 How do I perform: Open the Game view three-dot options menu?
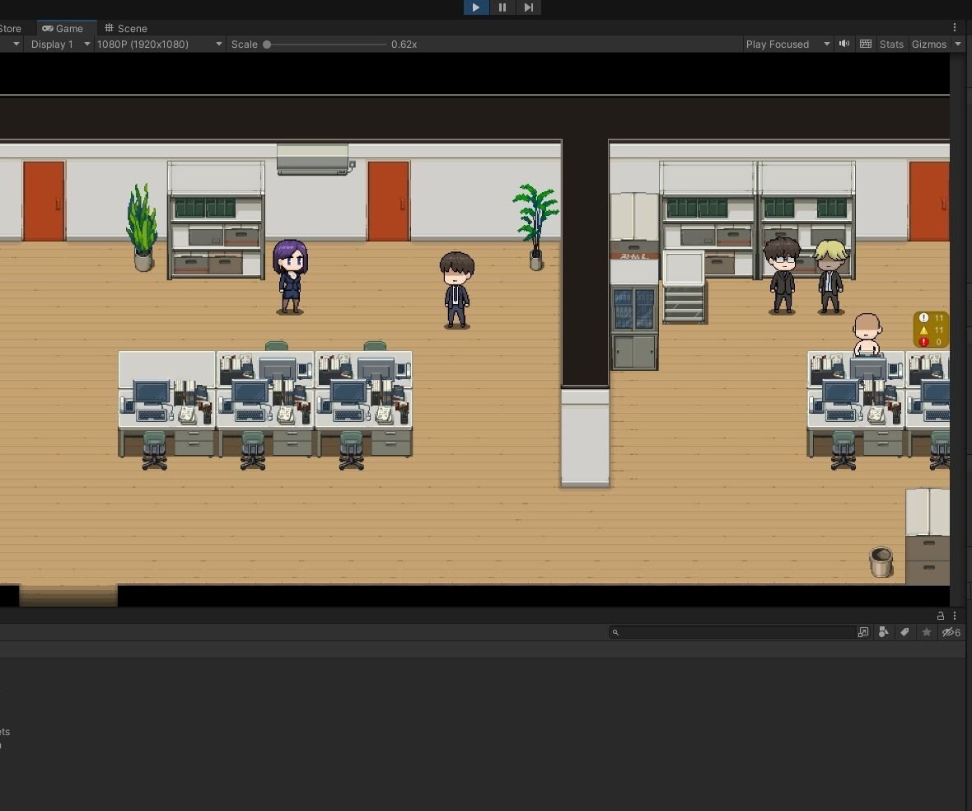click(955, 27)
